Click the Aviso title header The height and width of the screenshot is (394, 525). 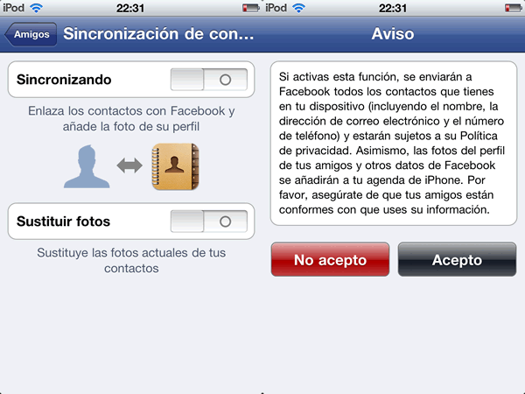[393, 34]
